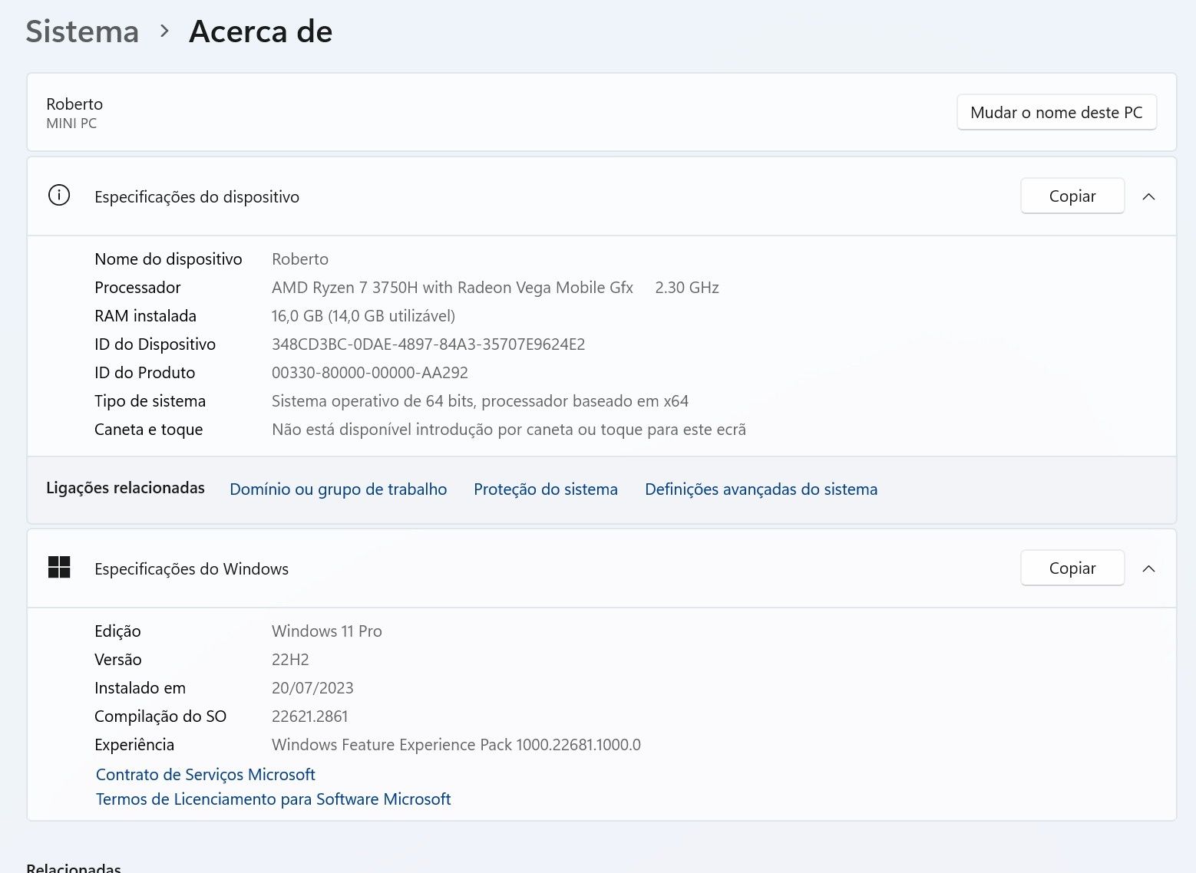Click the 2.30 GHz processor speed text
1196x873 pixels.
pyautogui.click(x=687, y=288)
